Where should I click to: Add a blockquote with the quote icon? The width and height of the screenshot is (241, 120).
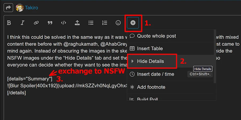50,23
